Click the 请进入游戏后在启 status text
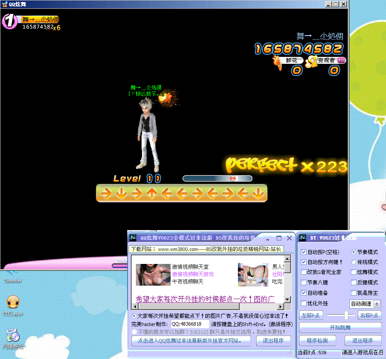Image resolution: width=386 pixels, height=359 pixels. click(363, 352)
